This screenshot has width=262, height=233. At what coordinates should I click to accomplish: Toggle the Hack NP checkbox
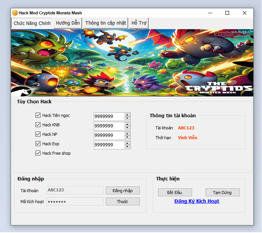tap(38, 134)
